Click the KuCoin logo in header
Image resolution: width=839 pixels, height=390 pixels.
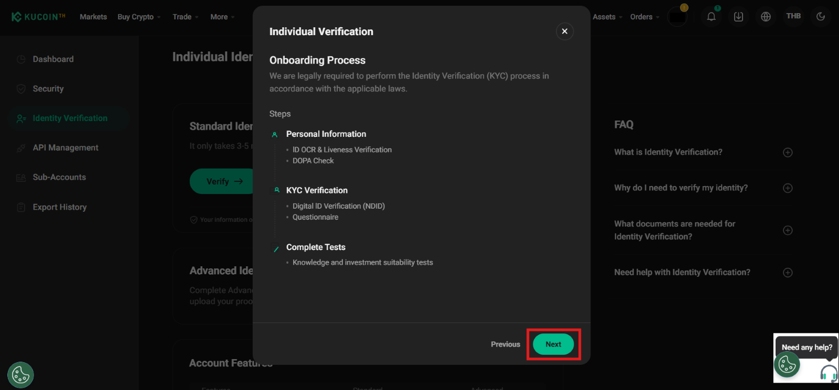click(38, 17)
